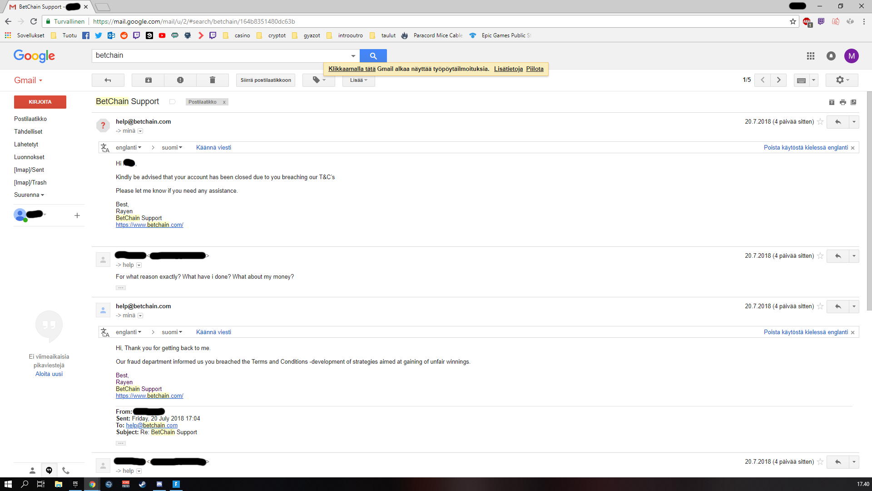The height and width of the screenshot is (491, 872).
Task: Click the blue search magnifier button
Action: pos(373,55)
